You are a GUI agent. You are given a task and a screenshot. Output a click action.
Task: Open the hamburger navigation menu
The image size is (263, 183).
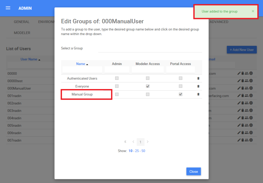pyautogui.click(x=8, y=8)
